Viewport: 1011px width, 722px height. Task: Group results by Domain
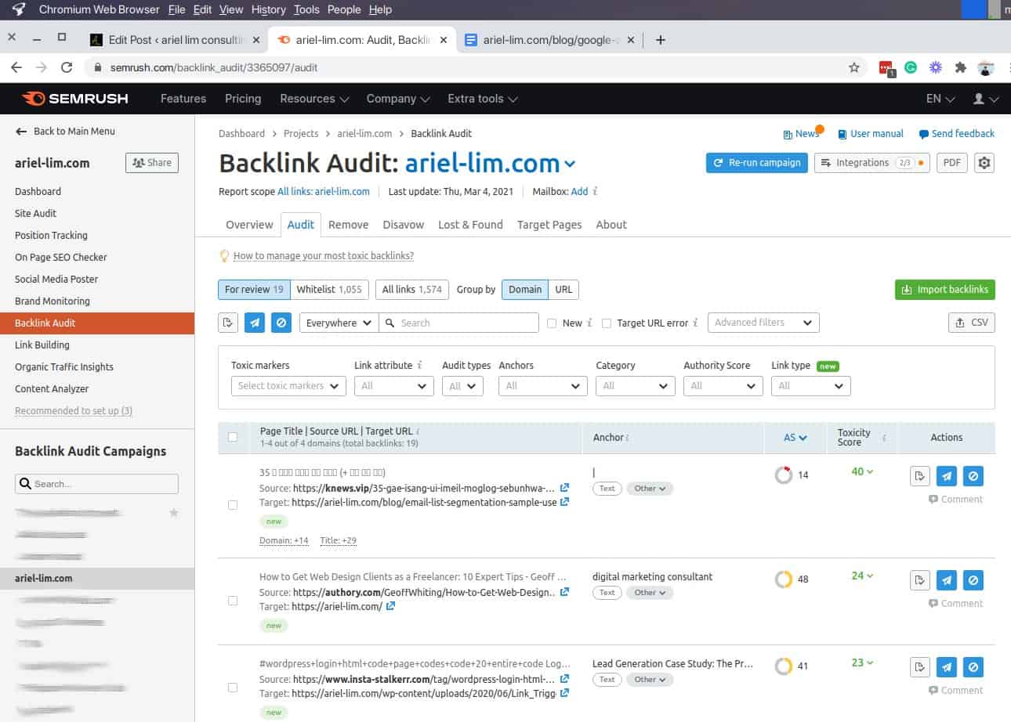pos(525,289)
